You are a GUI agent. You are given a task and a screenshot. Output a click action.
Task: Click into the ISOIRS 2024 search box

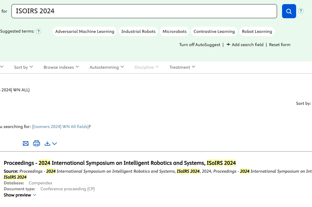(144, 11)
